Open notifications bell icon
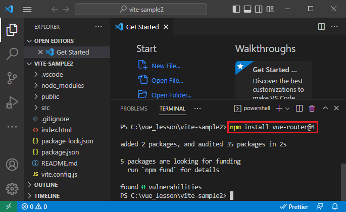Viewport: 346px width, 212px height. coord(335,207)
